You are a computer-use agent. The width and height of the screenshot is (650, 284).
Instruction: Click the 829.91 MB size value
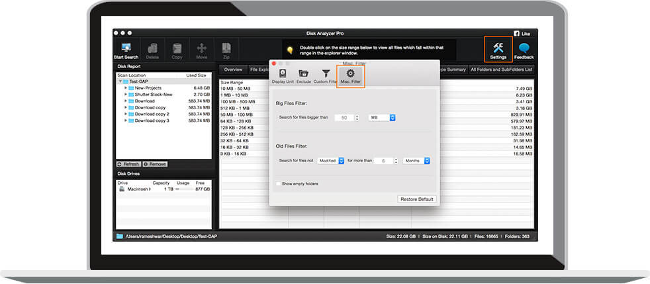pyautogui.click(x=522, y=115)
